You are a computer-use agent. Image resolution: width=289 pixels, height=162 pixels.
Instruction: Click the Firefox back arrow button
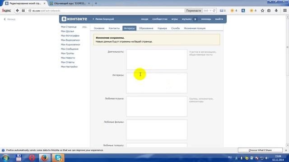click(17, 11)
